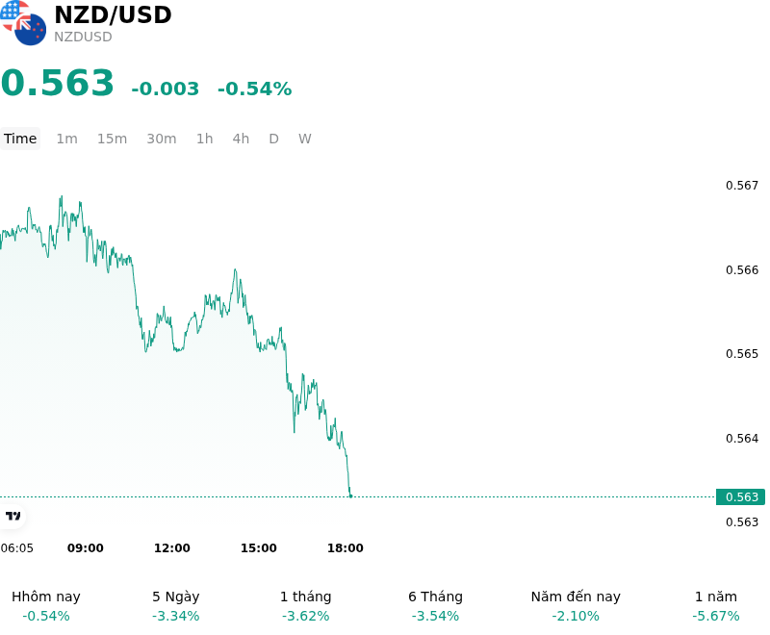
Task: Click the NZD/USD title link
Action: pyautogui.click(x=113, y=14)
